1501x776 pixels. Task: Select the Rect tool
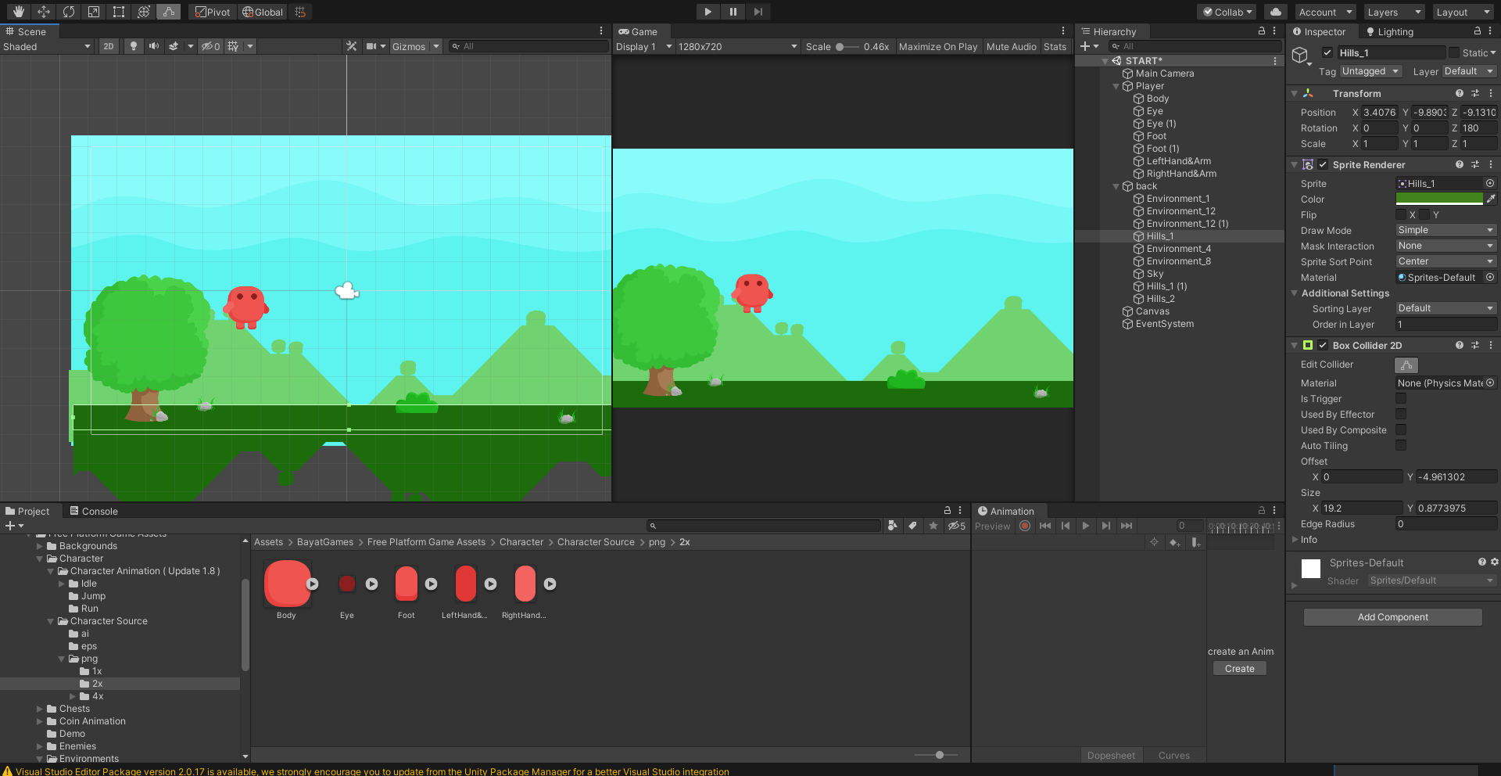119,12
